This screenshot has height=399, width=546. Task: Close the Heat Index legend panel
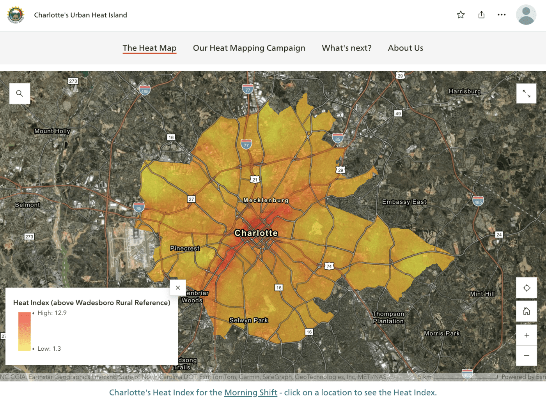click(x=178, y=288)
